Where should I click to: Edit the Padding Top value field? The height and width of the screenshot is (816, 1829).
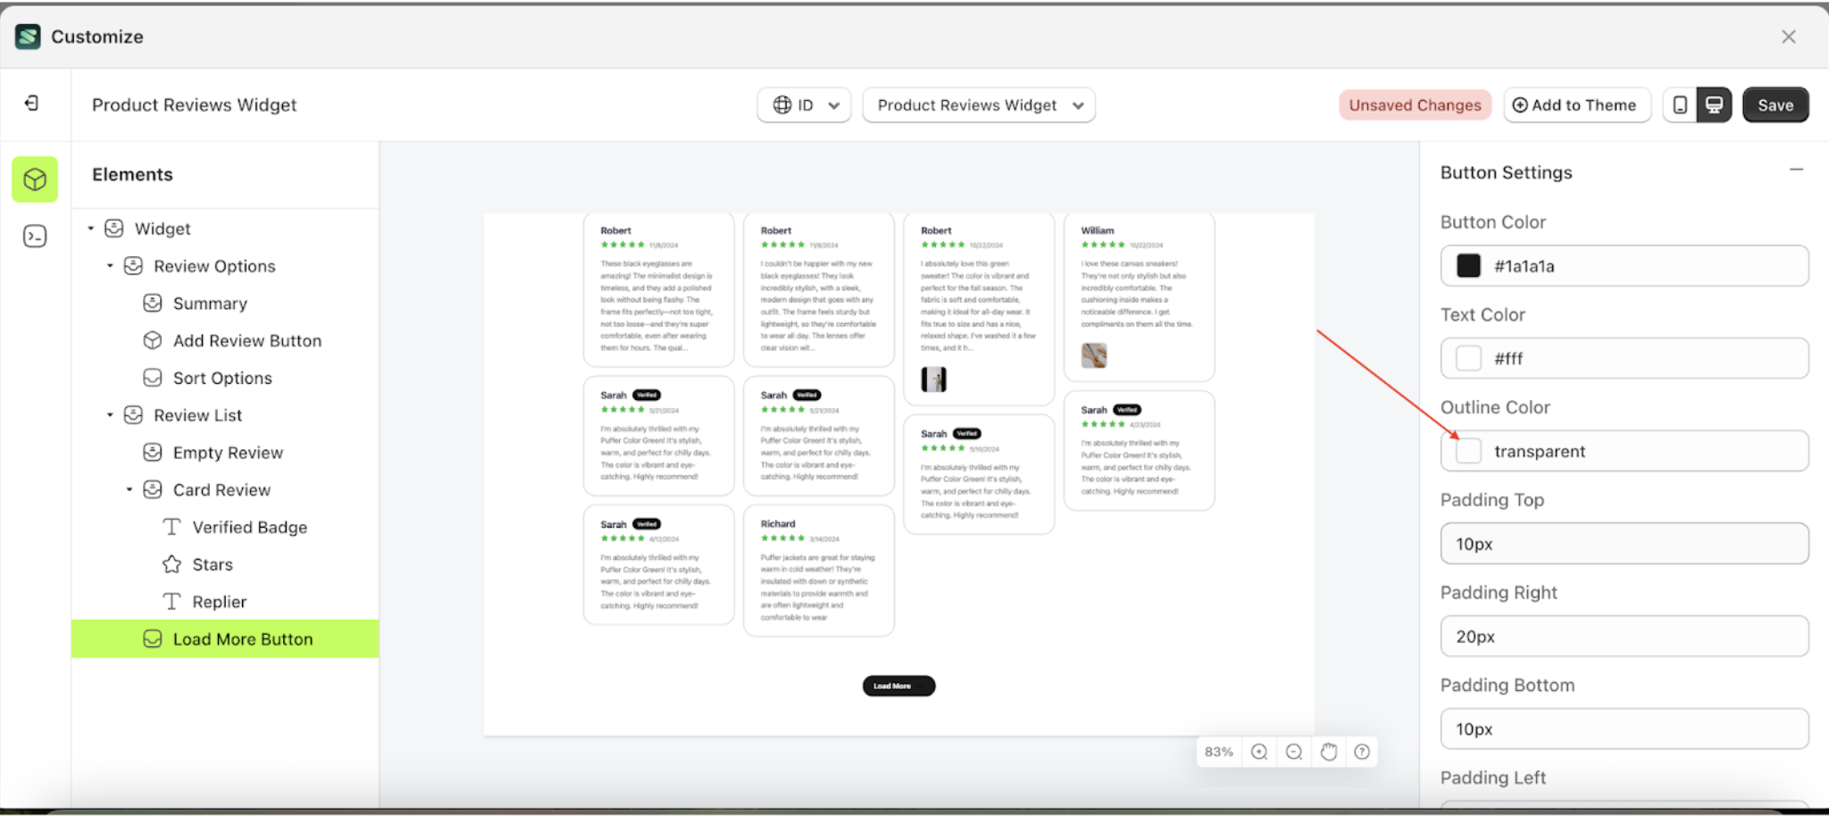[x=1623, y=543]
